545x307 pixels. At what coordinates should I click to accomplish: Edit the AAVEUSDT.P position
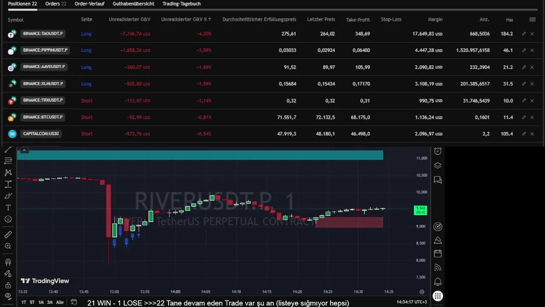(x=524, y=67)
